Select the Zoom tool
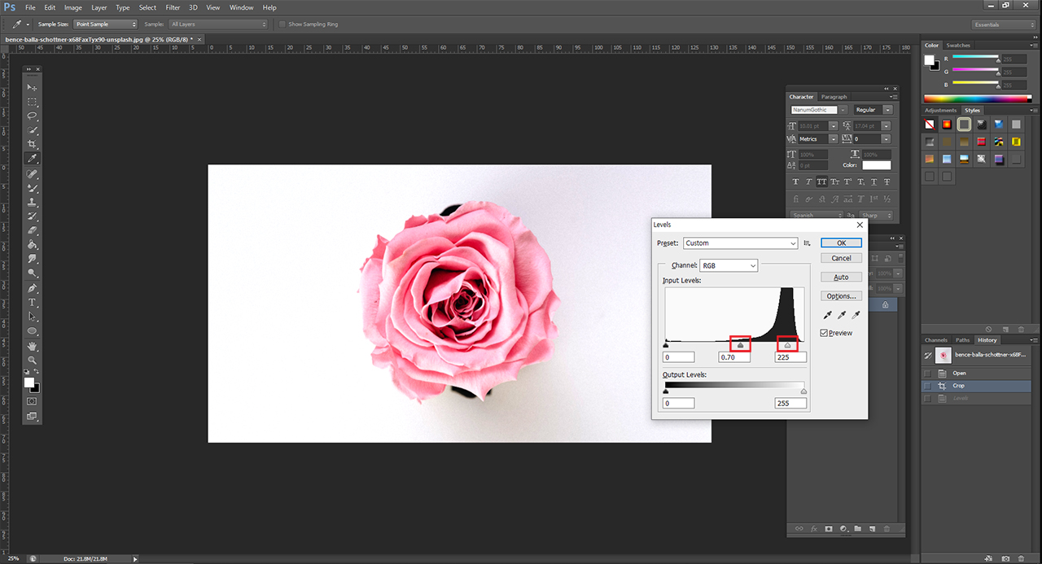Image resolution: width=1042 pixels, height=564 pixels. (33, 360)
